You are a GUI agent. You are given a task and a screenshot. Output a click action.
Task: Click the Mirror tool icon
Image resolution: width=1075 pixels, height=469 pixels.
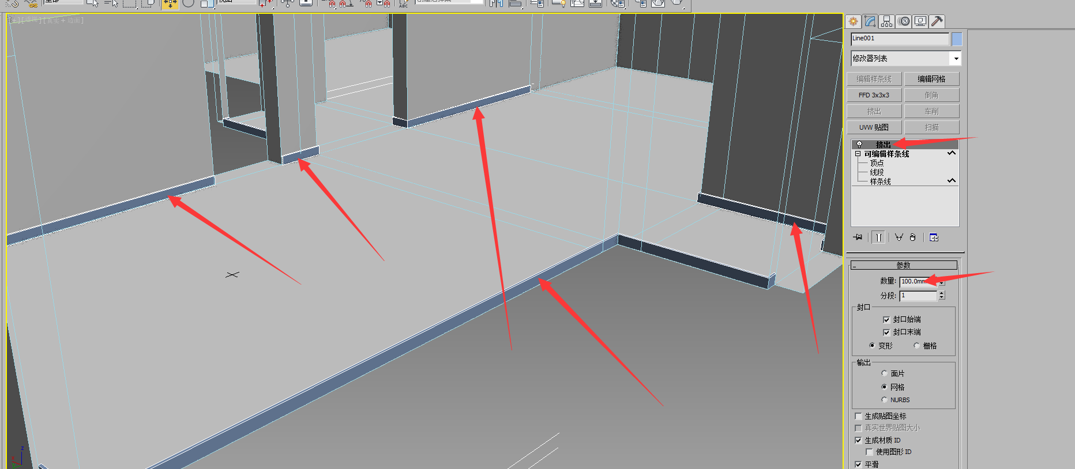pos(496,3)
